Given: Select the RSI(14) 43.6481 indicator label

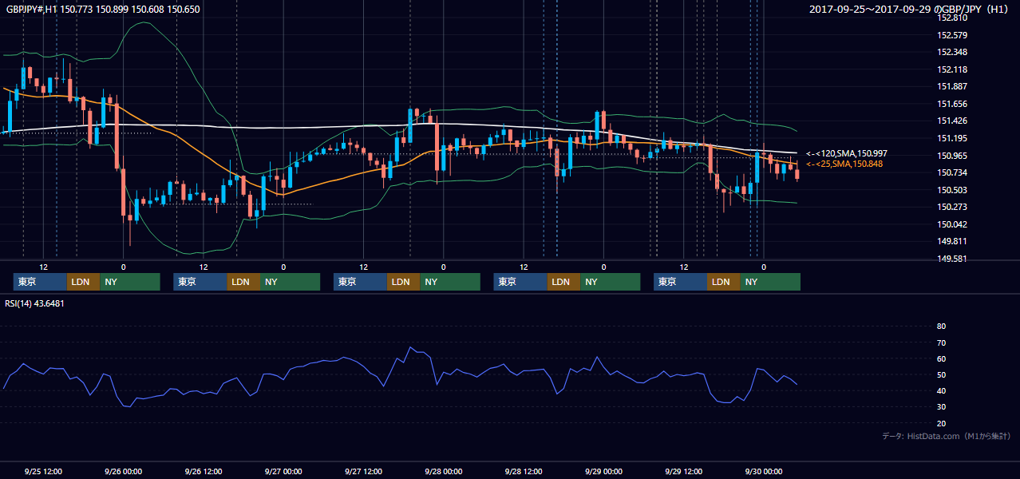Looking at the screenshot, I should click(x=35, y=303).
